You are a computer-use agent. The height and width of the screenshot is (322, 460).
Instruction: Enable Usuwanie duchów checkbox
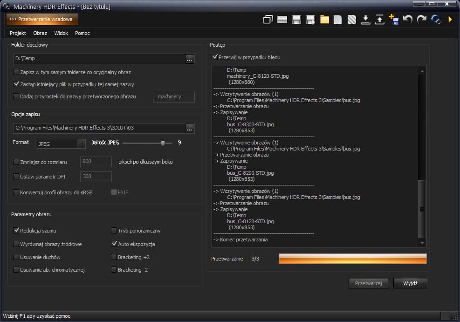pos(16,257)
